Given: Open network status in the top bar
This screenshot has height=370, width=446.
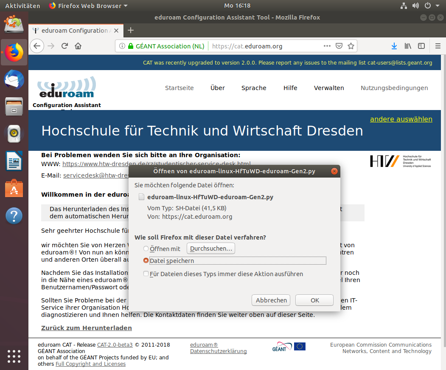Looking at the screenshot, I should (x=404, y=6).
